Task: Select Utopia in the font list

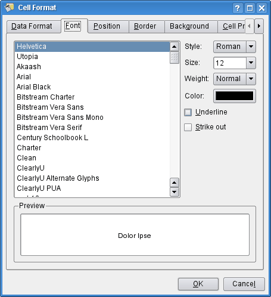Action: click(92, 57)
